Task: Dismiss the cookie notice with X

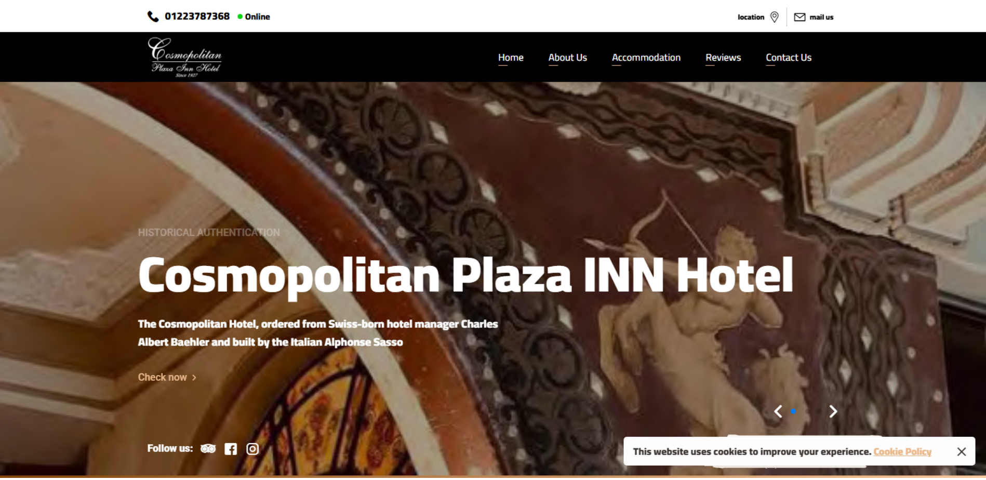Action: click(962, 452)
